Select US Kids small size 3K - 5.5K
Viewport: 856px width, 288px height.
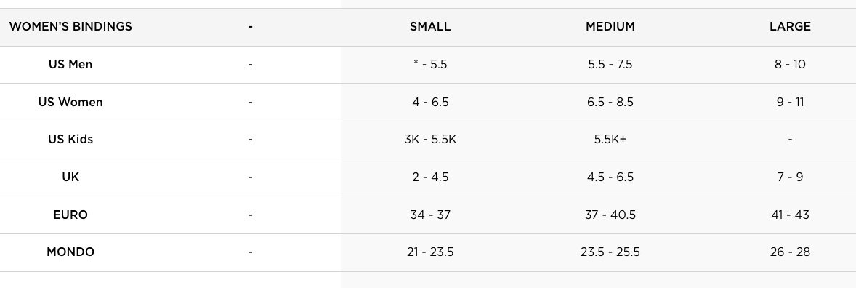click(430, 139)
